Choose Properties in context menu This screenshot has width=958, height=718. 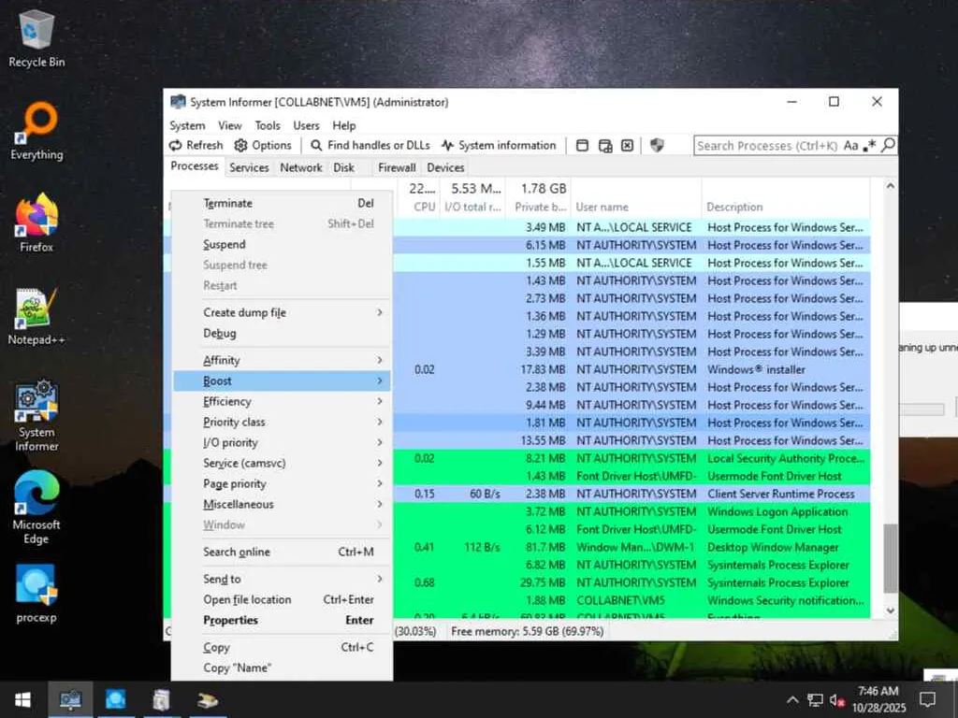click(282, 621)
